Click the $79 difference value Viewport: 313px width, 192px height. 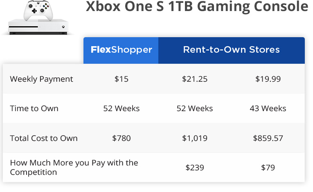(268, 167)
